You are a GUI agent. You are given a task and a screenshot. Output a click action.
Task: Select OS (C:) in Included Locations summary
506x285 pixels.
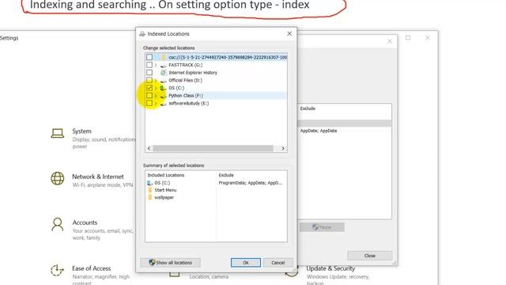[162, 183]
